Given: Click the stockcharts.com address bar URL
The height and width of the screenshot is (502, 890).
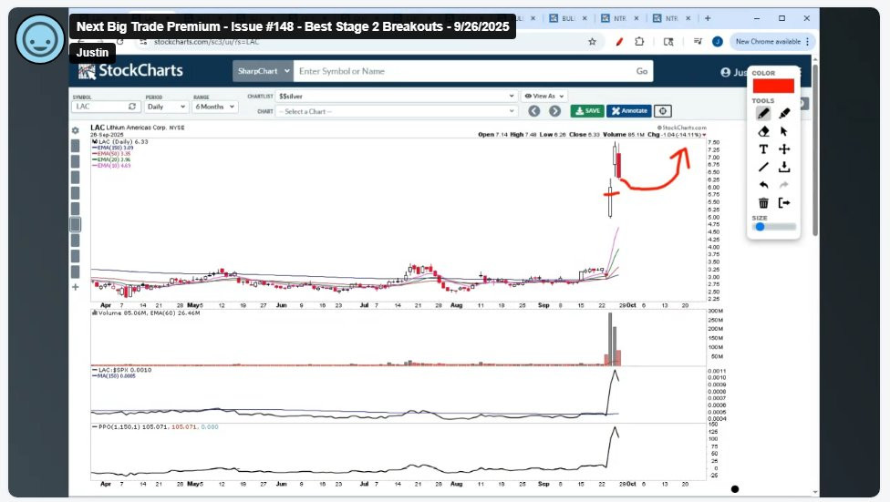Looking at the screenshot, I should click(207, 42).
